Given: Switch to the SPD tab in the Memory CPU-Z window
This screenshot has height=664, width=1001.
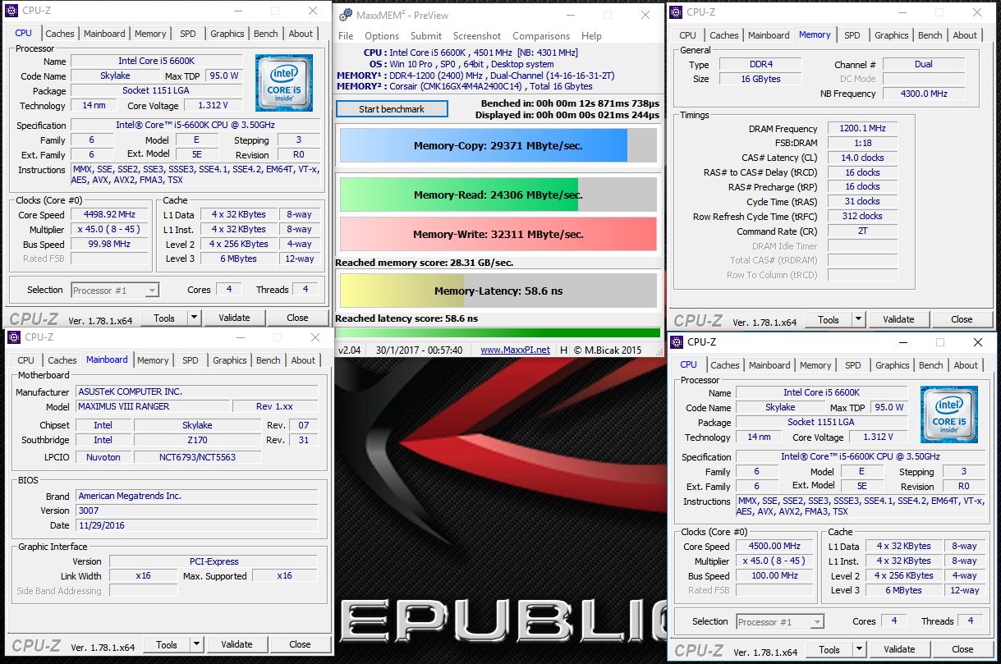Looking at the screenshot, I should point(852,35).
